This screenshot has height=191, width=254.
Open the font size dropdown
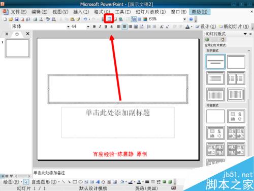pyautogui.click(x=88, y=26)
